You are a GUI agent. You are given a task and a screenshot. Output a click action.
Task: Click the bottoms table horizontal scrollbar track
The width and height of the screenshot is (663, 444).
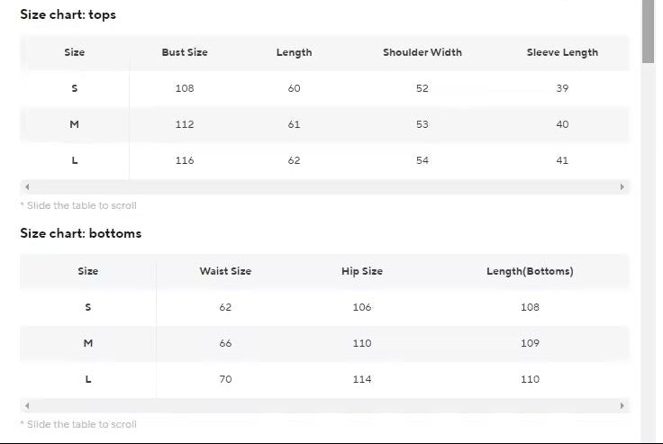point(324,406)
